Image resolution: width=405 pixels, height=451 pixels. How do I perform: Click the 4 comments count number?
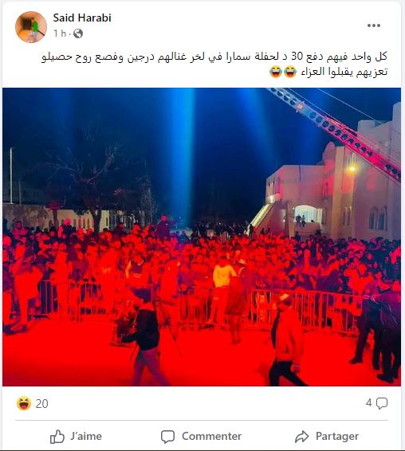click(x=369, y=402)
